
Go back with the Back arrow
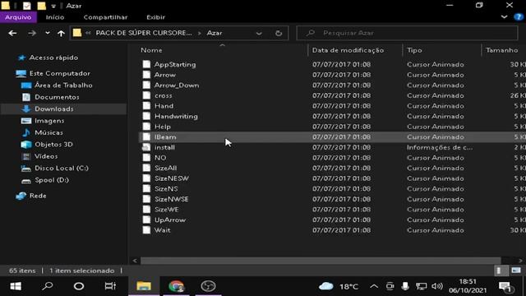click(x=13, y=33)
